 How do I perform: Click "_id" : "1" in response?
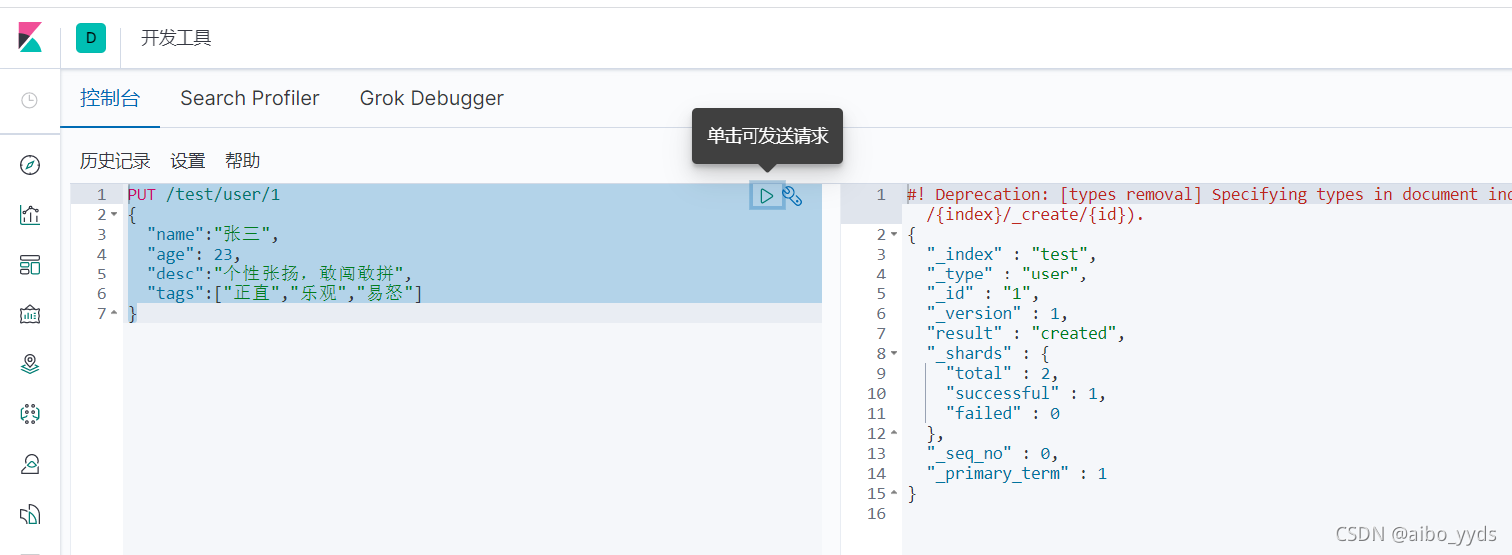click(982, 293)
